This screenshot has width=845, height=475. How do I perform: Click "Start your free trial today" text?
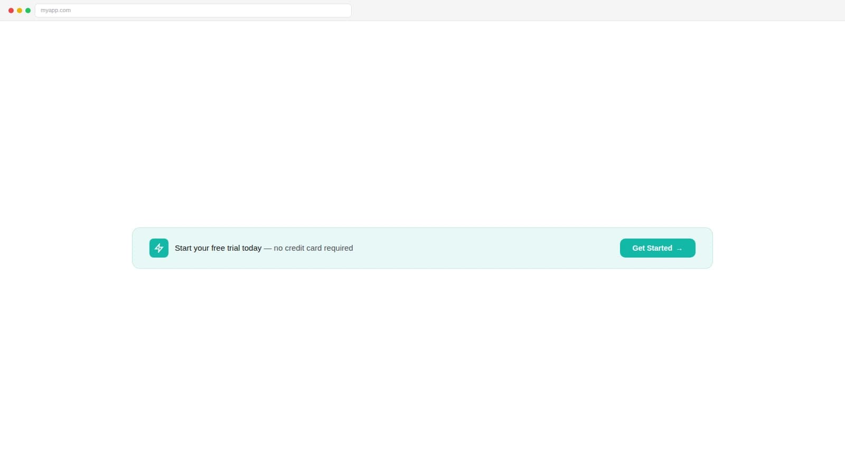[218, 248]
